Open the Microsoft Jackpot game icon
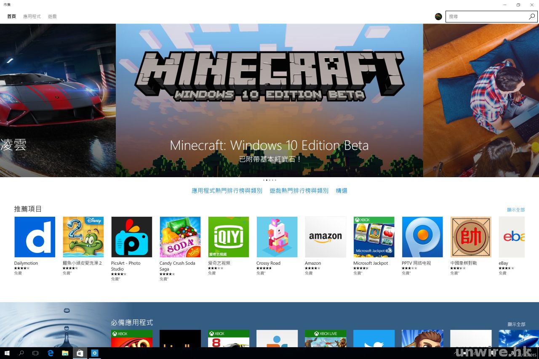 click(x=374, y=237)
